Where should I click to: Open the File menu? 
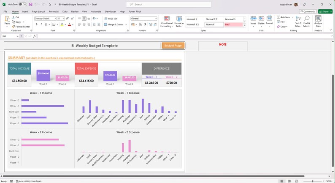tap(5, 11)
